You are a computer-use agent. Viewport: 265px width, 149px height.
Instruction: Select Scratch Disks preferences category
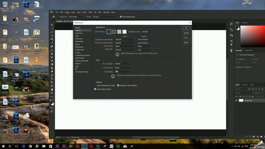pos(79,50)
